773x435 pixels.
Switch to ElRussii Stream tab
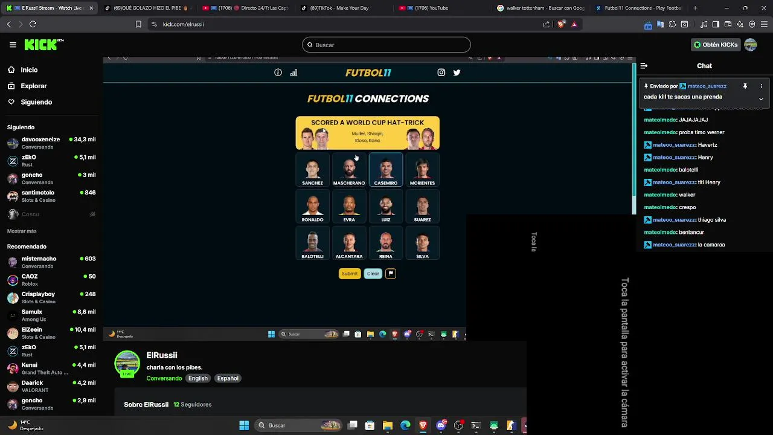(48, 8)
